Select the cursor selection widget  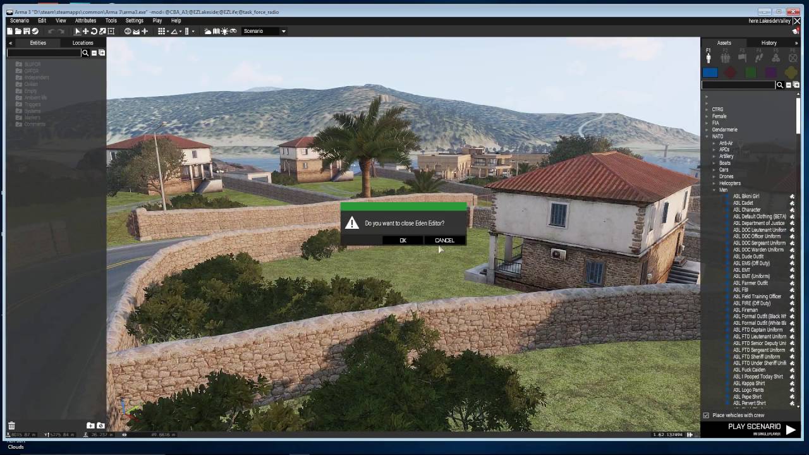coord(78,31)
